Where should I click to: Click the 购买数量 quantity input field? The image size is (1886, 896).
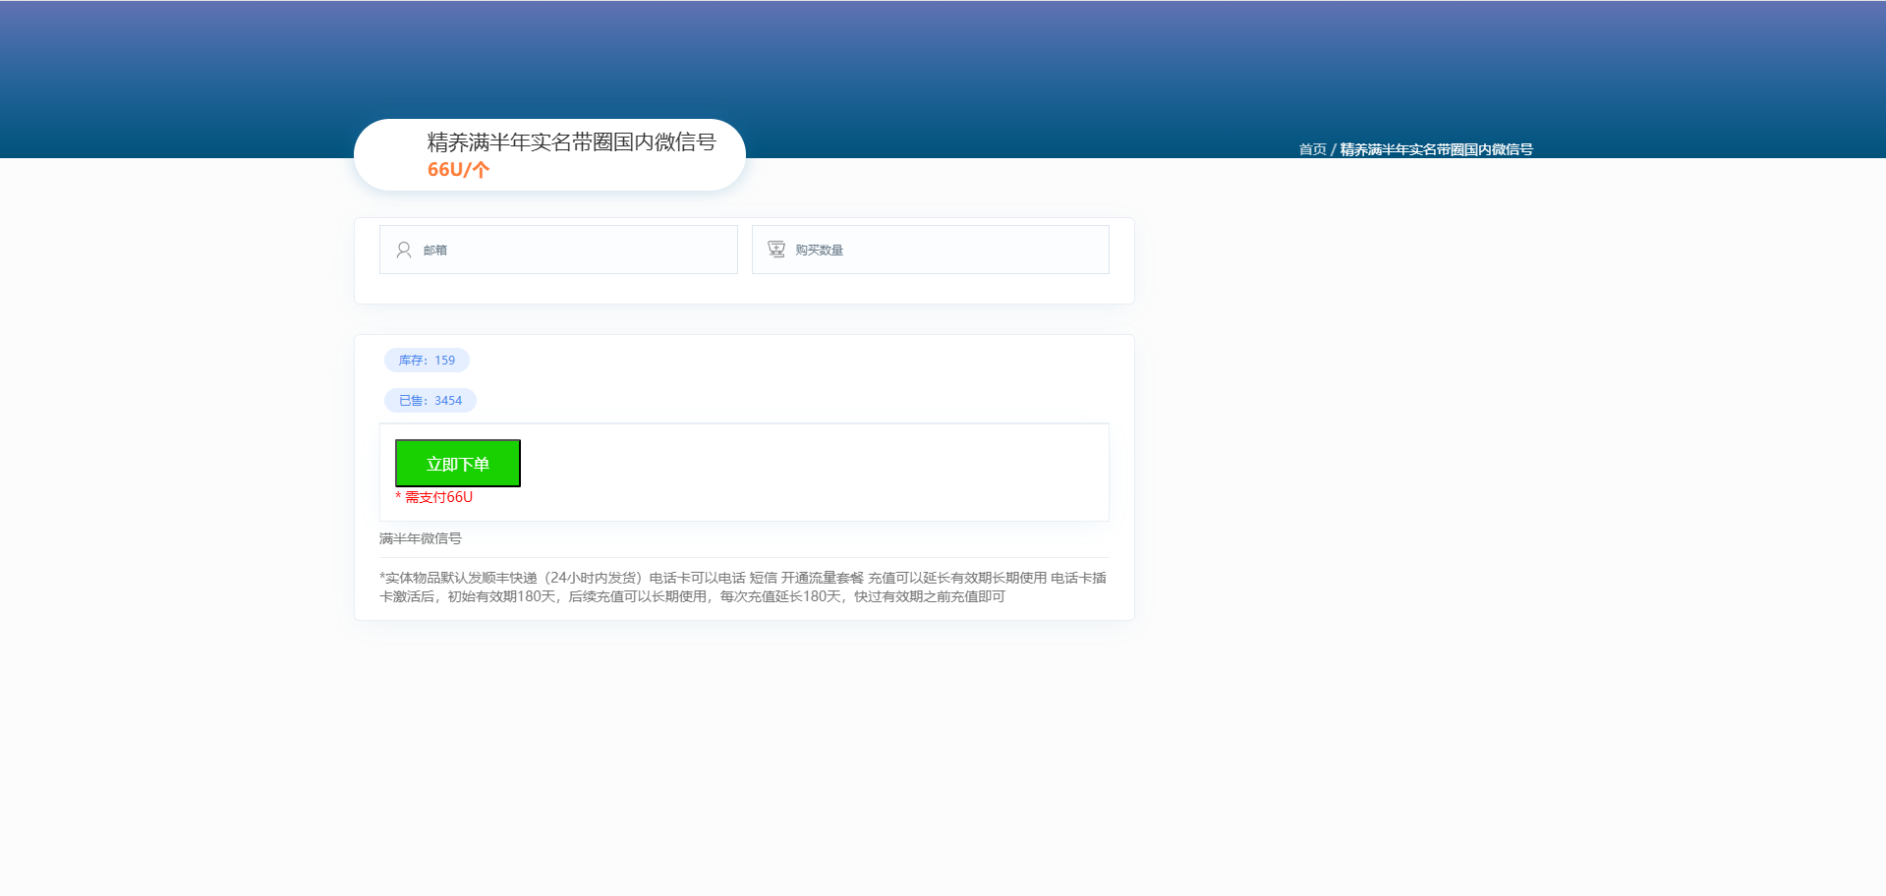[930, 250]
